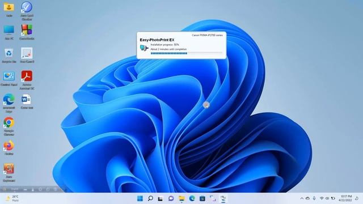The width and height of the screenshot is (363, 204).
Task: Click the installer computer icon in dialog
Action: [144, 48]
